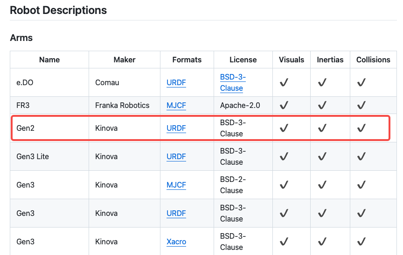Select the Franka Robotics maker cell
403x255 pixels.
click(122, 106)
